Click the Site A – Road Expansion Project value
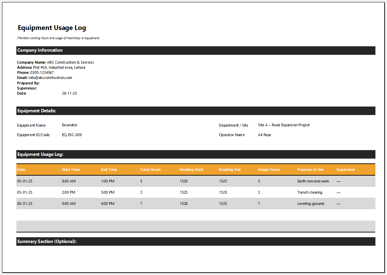The image size is (387, 275). click(x=284, y=125)
